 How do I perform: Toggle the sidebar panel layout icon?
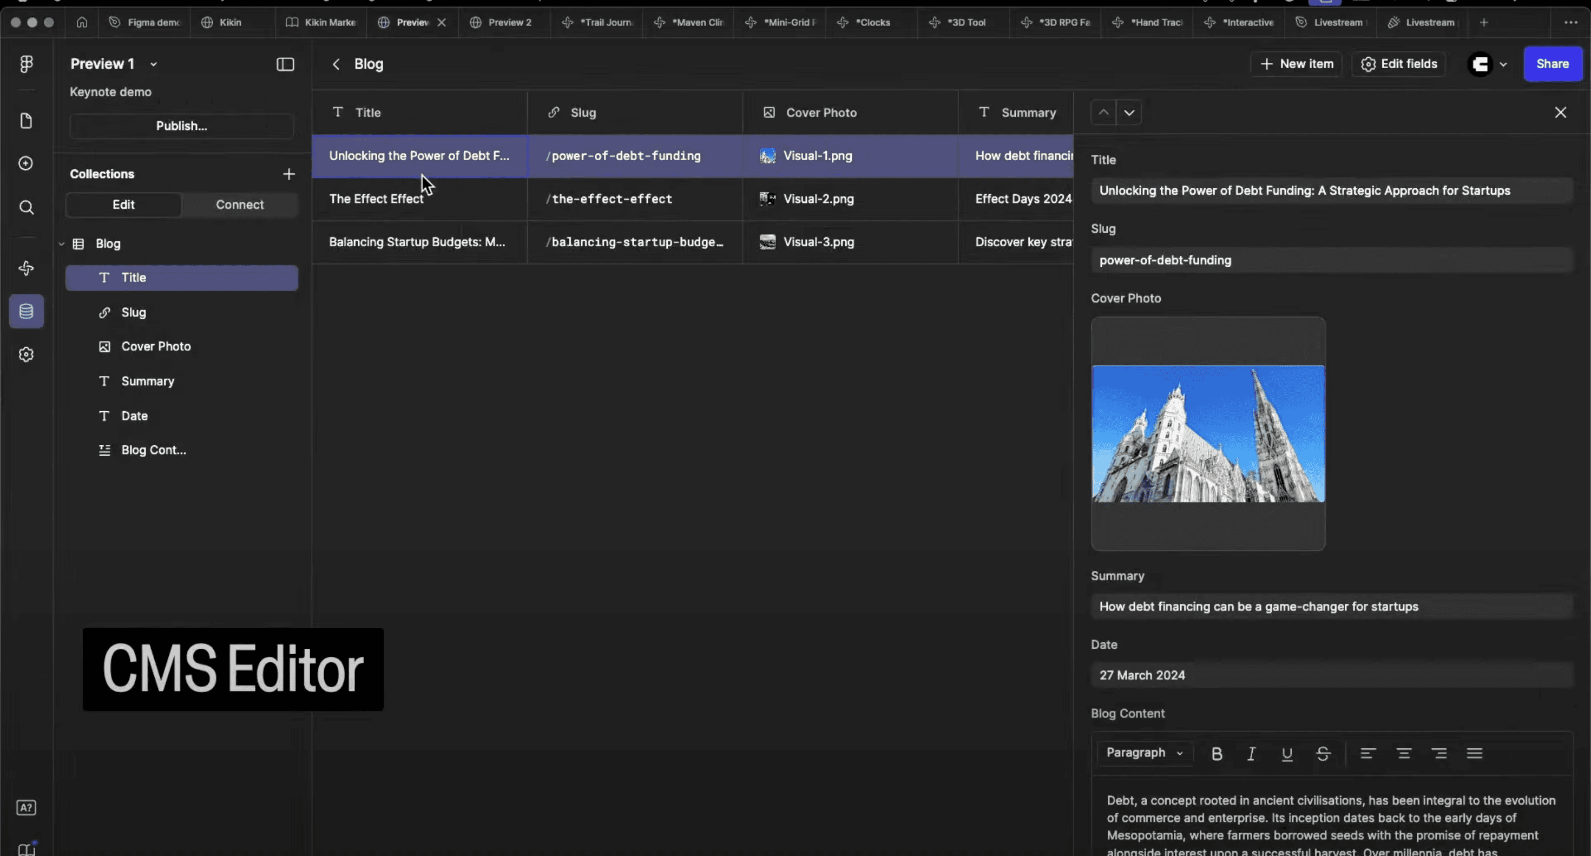click(285, 64)
